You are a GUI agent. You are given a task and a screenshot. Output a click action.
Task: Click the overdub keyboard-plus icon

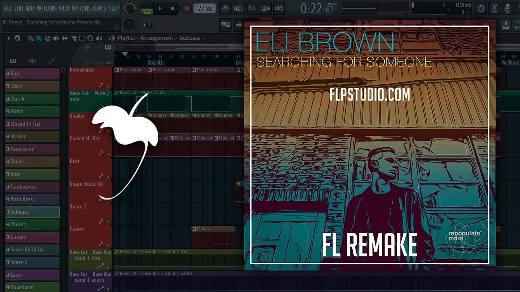click(266, 8)
